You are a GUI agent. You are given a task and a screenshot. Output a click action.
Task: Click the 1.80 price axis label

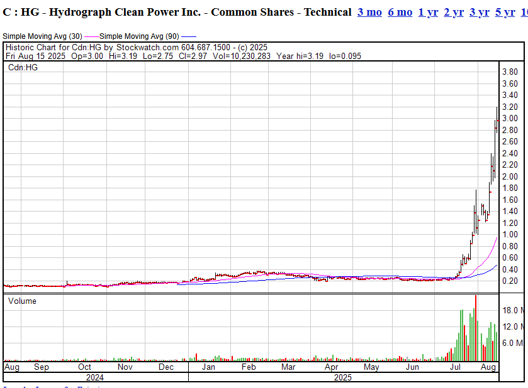click(510, 188)
